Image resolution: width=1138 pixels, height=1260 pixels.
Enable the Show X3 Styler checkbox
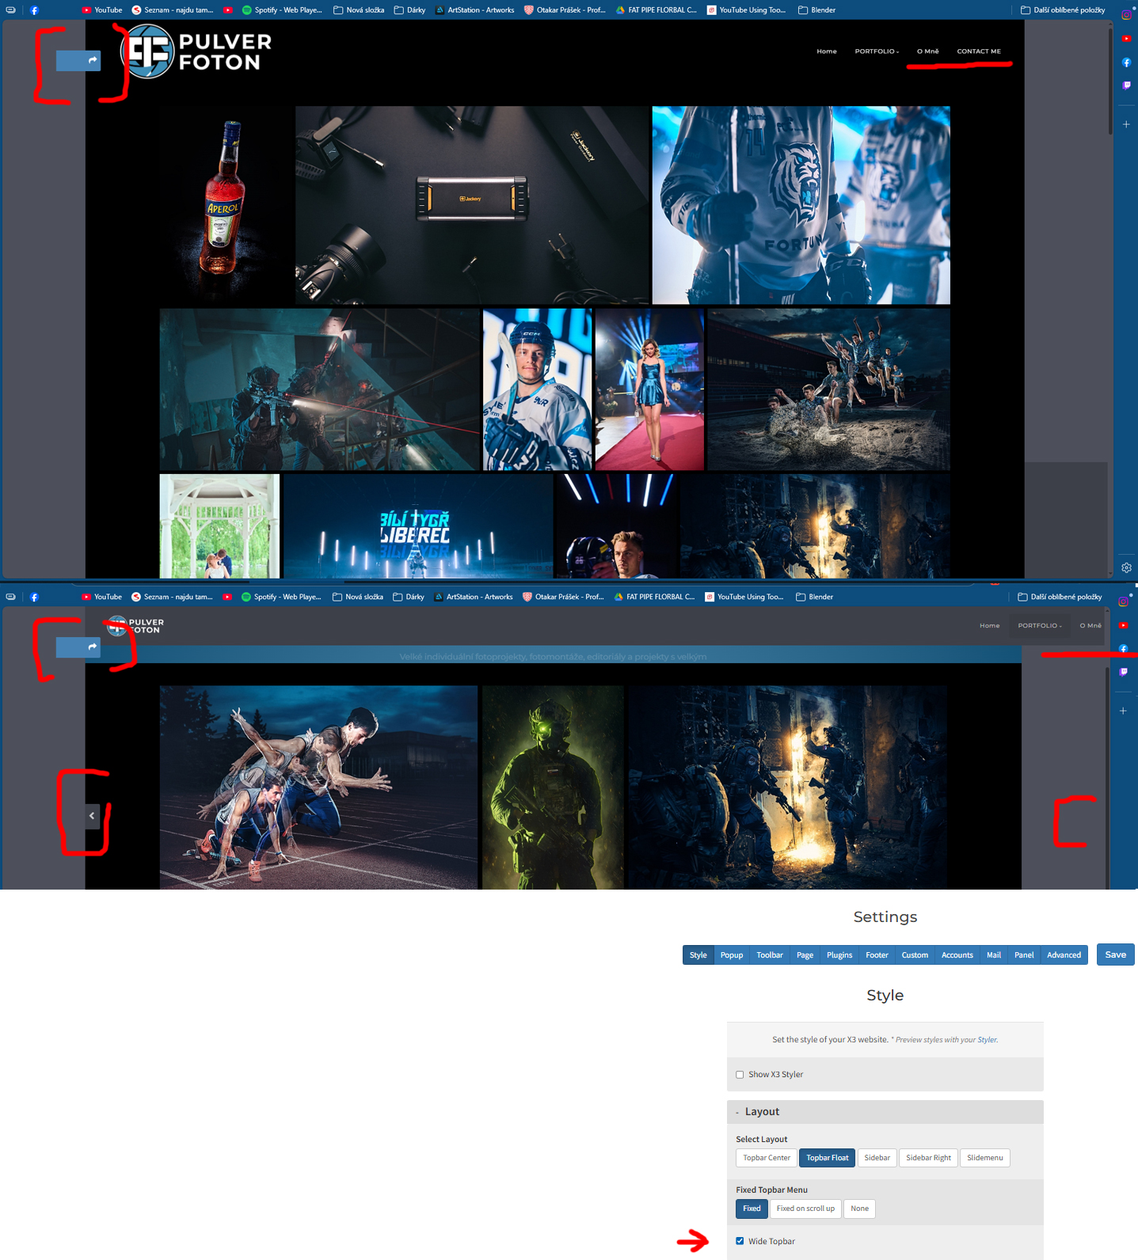(x=740, y=1075)
